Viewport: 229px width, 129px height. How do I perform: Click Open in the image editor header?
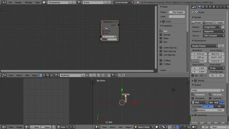pos(46,127)
